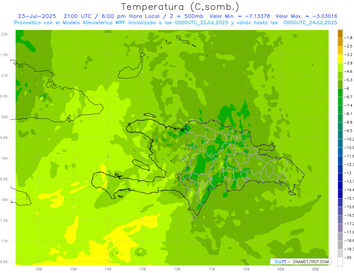Click the '73W' longitude axis label
Viewport: 354px width, 273px height.
pos(142,269)
